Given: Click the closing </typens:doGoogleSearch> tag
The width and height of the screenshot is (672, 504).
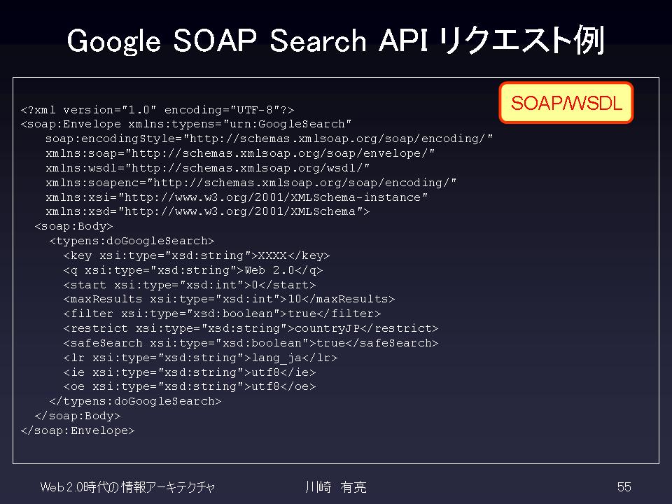Looking at the screenshot, I should pyautogui.click(x=135, y=401).
